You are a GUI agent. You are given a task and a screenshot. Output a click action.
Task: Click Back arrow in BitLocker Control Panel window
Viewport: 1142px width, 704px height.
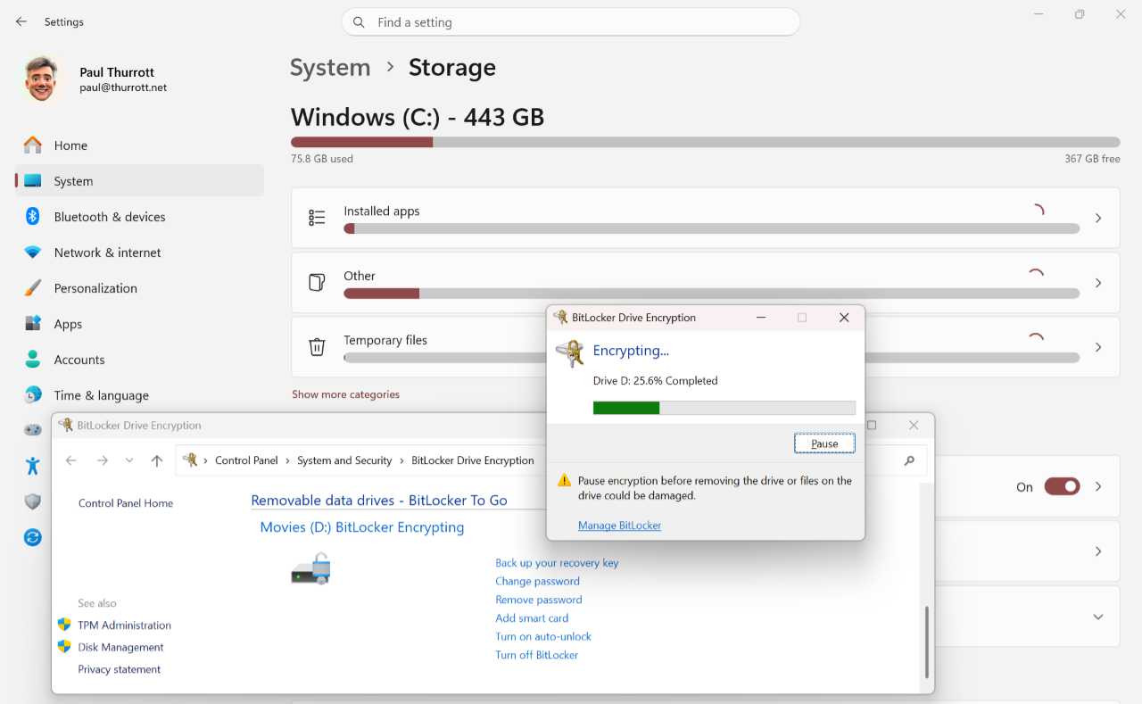coord(71,460)
